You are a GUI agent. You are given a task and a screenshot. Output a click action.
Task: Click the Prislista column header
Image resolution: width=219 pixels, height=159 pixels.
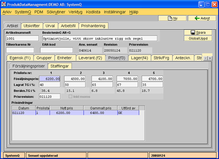43,108
